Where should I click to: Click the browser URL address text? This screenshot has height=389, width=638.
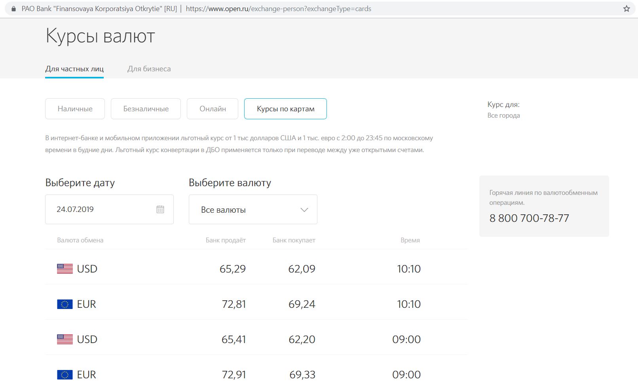(278, 9)
